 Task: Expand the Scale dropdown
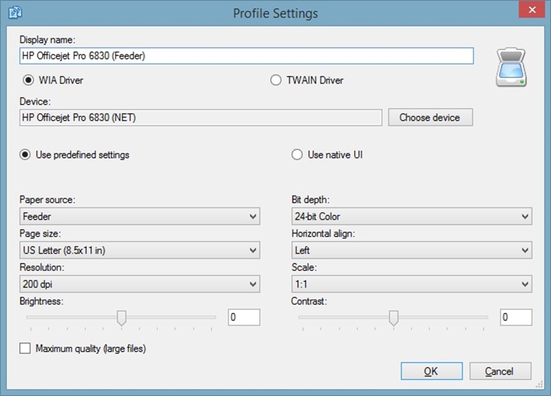[x=411, y=284]
